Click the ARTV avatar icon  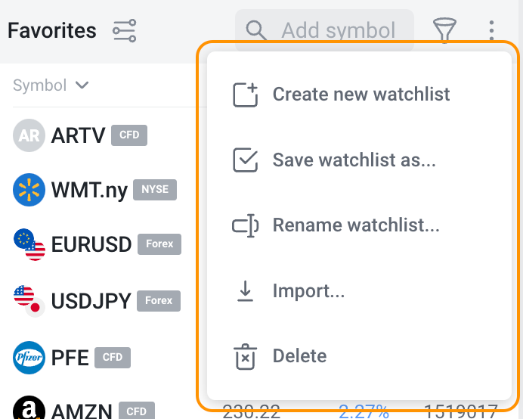[x=29, y=136]
